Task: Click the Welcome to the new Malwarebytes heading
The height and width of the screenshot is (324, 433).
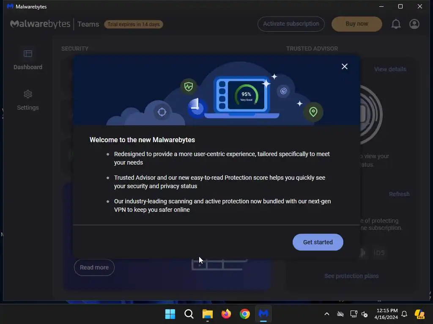Action: [x=142, y=140]
